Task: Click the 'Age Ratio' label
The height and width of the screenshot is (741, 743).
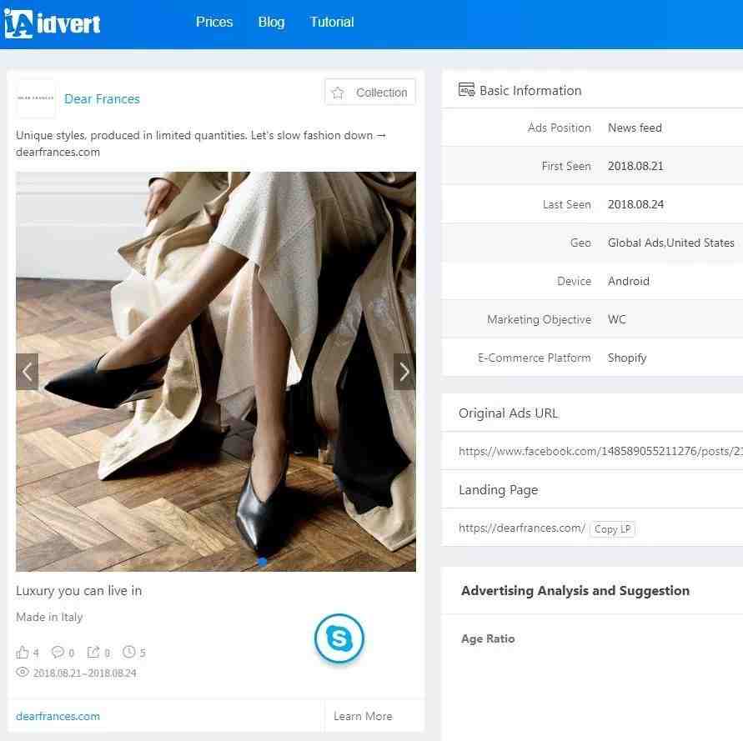Action: click(488, 639)
